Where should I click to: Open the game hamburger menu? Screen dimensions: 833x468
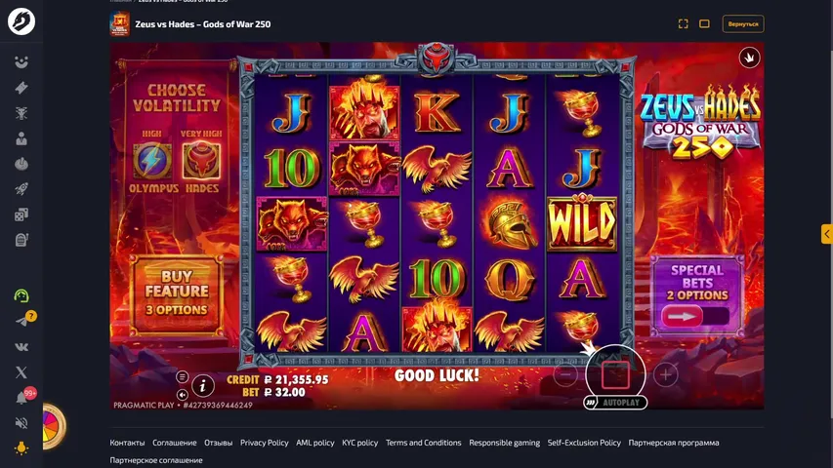tap(183, 376)
